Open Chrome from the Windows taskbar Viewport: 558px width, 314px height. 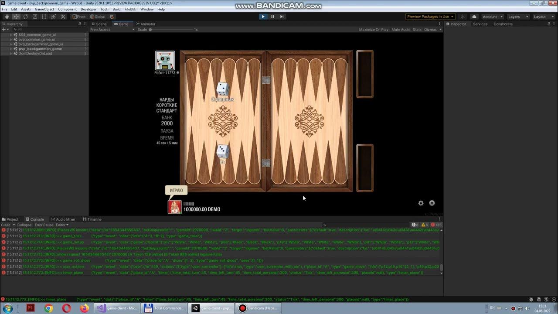tap(48, 308)
